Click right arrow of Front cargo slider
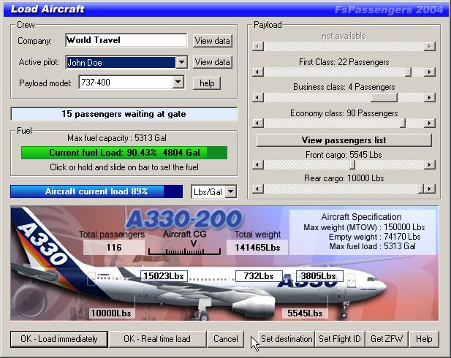The image size is (451, 358). coord(429,165)
